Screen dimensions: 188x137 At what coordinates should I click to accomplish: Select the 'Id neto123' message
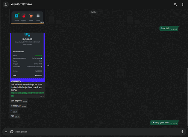[x=18, y=106]
